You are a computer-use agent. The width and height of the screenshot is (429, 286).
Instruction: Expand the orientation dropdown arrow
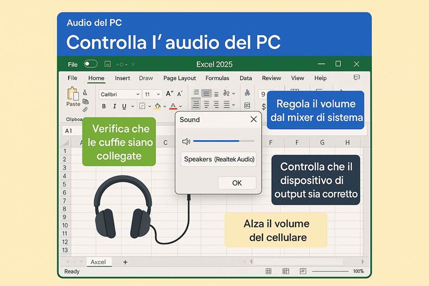click(x=234, y=93)
